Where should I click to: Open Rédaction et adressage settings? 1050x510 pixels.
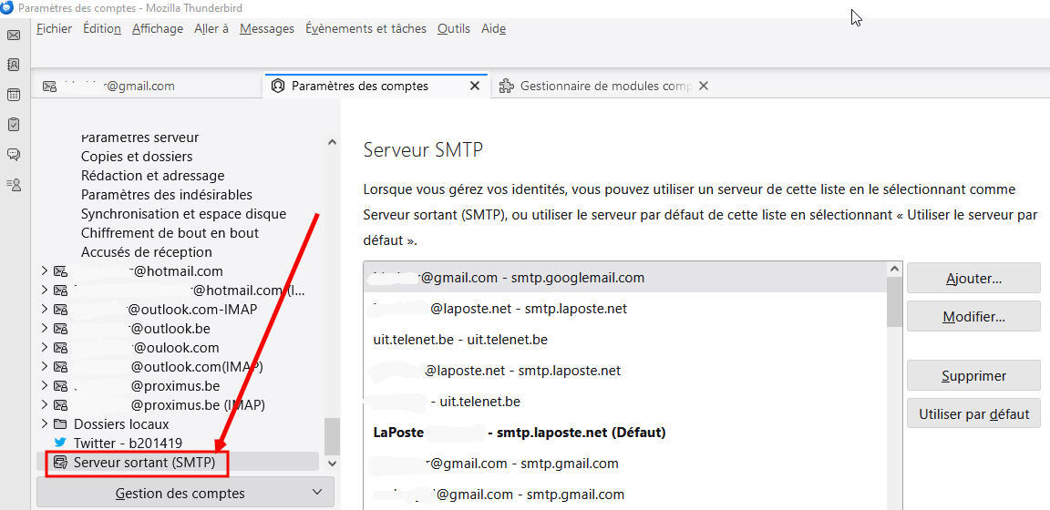pyautogui.click(x=153, y=176)
